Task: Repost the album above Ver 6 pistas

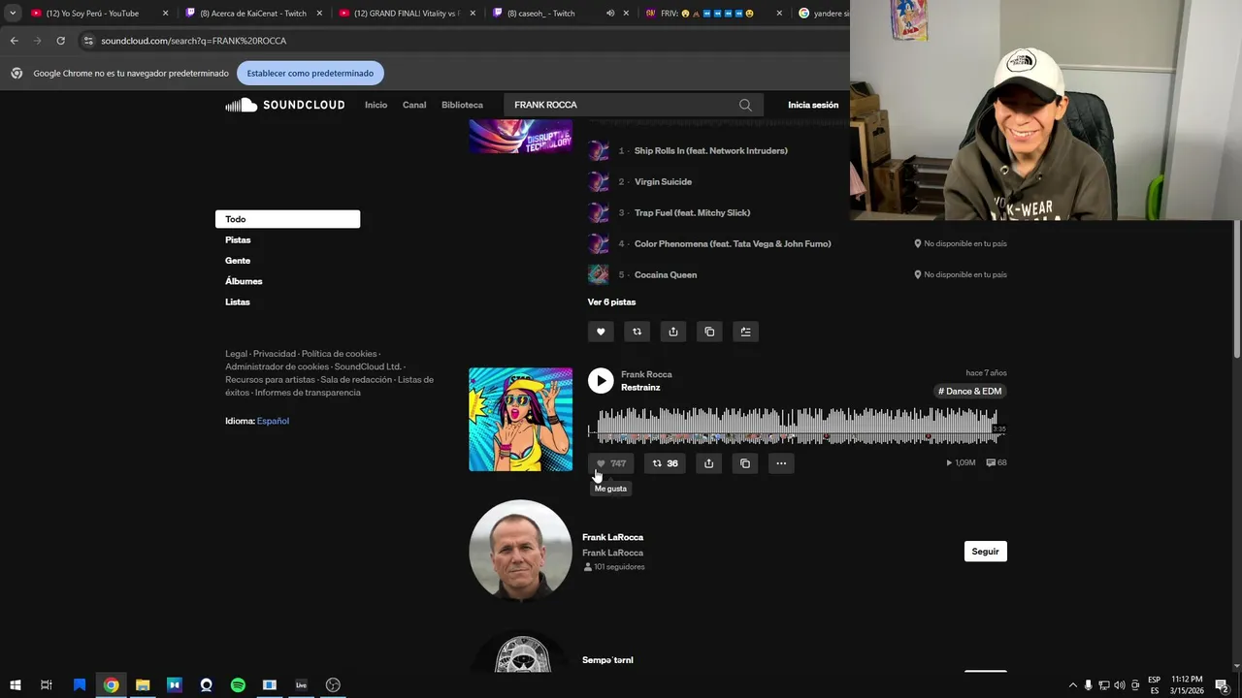Action: (x=637, y=332)
